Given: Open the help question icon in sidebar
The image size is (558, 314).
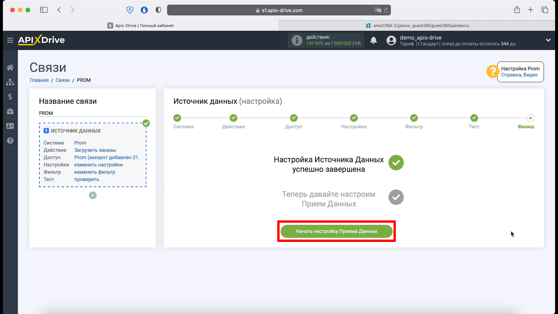Looking at the screenshot, I should coord(10,140).
